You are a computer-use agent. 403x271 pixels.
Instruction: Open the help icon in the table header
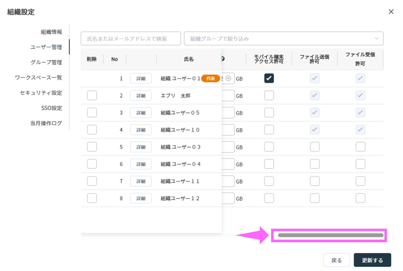pos(223,59)
